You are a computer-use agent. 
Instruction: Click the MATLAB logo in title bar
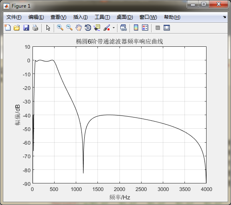[x=6, y=6]
